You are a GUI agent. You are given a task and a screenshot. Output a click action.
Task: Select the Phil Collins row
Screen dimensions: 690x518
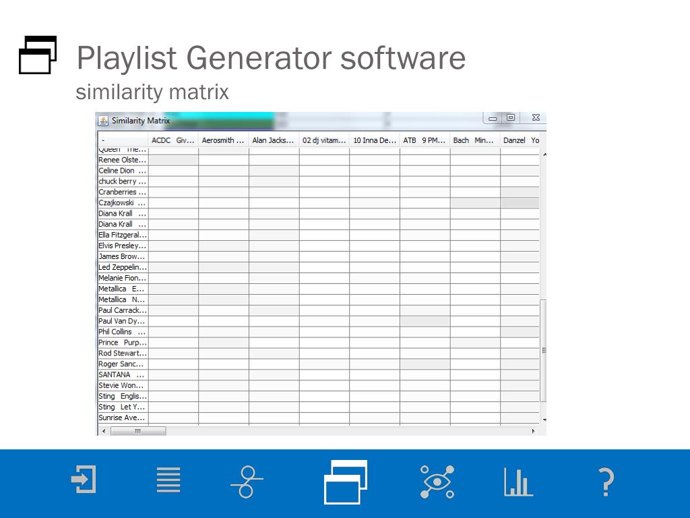tap(319, 332)
